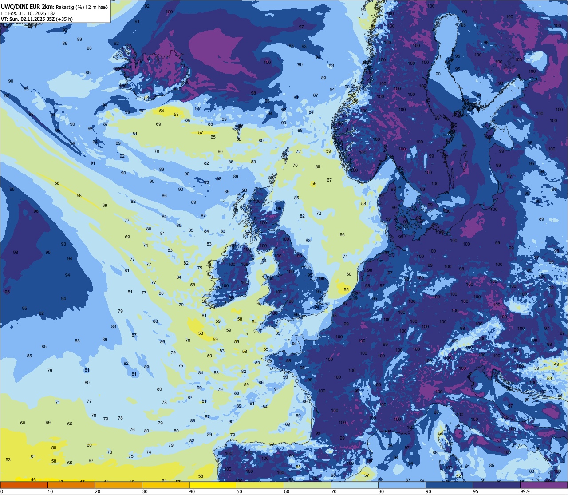Click the title 'UWC/DINI EUR 2km'
This screenshot has width=568, height=495.
click(27, 6)
